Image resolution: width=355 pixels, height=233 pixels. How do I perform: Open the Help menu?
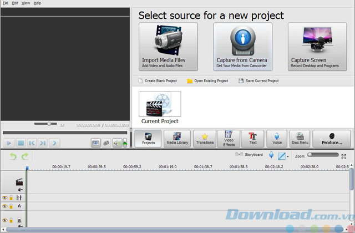pos(37,3)
